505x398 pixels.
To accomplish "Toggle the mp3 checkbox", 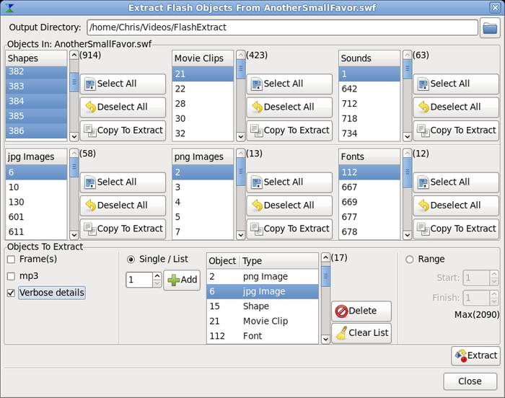I will (11, 275).
